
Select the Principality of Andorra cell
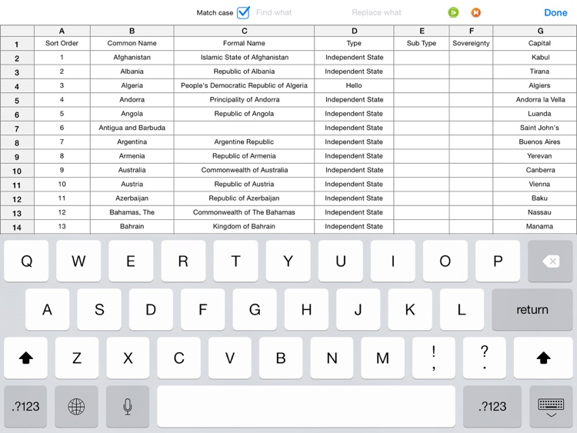244,100
